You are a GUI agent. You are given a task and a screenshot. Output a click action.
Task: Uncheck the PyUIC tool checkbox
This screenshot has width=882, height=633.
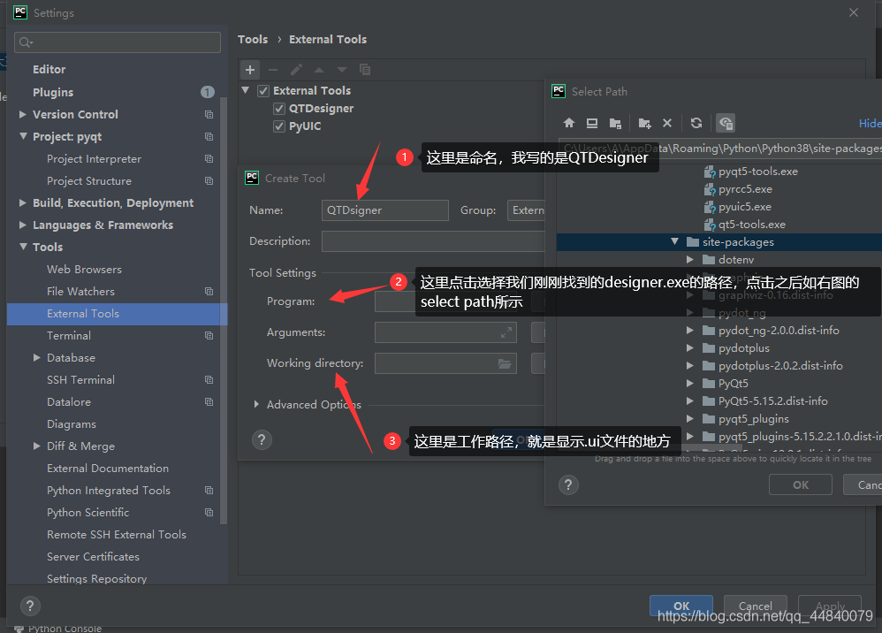279,126
